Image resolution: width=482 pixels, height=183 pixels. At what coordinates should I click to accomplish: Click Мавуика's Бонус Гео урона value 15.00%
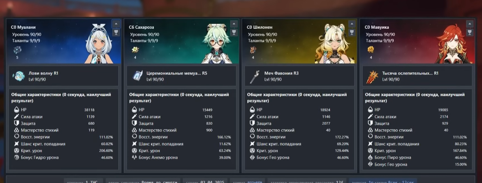[461, 164]
